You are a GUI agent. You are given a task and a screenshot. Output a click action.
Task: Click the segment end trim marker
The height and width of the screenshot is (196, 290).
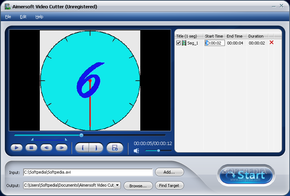point(66,140)
